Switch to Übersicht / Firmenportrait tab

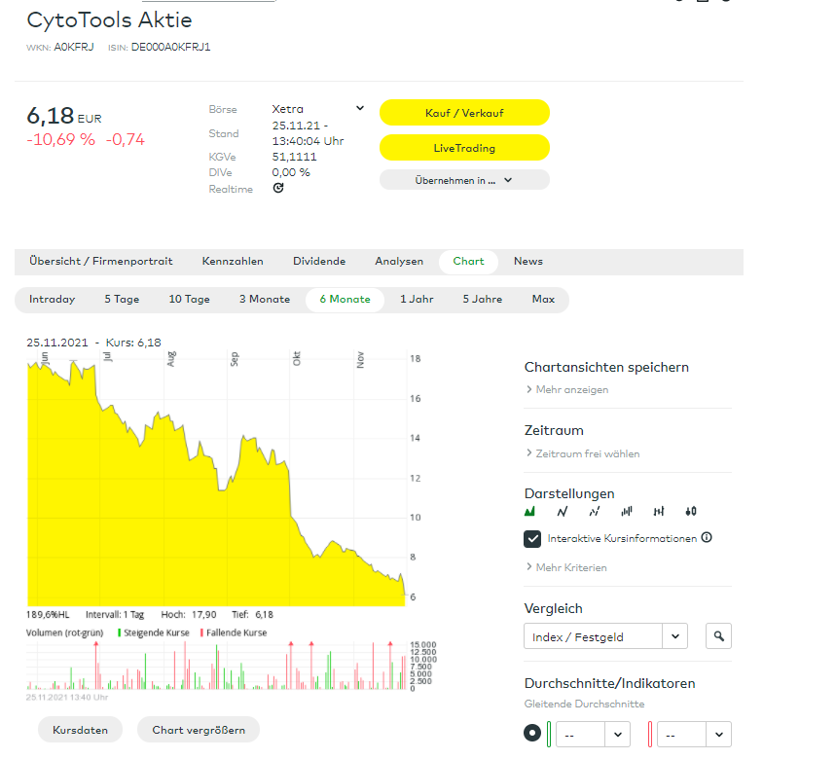[x=101, y=261]
